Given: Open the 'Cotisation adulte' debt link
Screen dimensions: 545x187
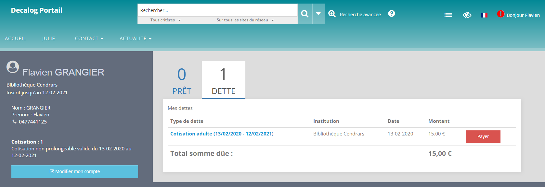Looking at the screenshot, I should (x=222, y=134).
